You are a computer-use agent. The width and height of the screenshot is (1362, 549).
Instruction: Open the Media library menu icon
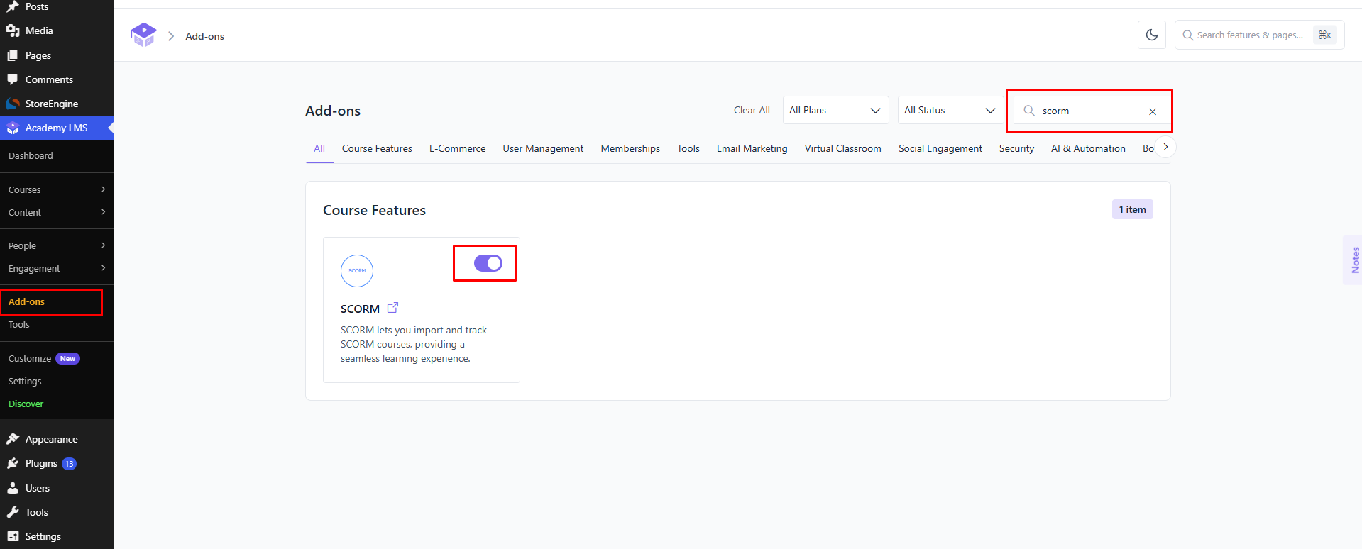click(x=13, y=30)
